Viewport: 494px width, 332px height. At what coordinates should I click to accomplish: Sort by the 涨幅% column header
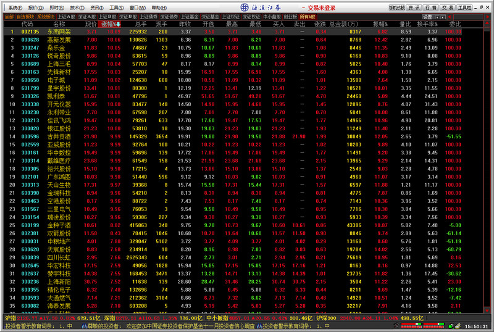click(110, 24)
